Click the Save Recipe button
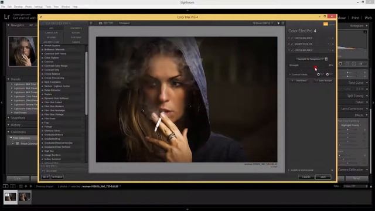This screenshot has height=211, width=375. click(323, 81)
